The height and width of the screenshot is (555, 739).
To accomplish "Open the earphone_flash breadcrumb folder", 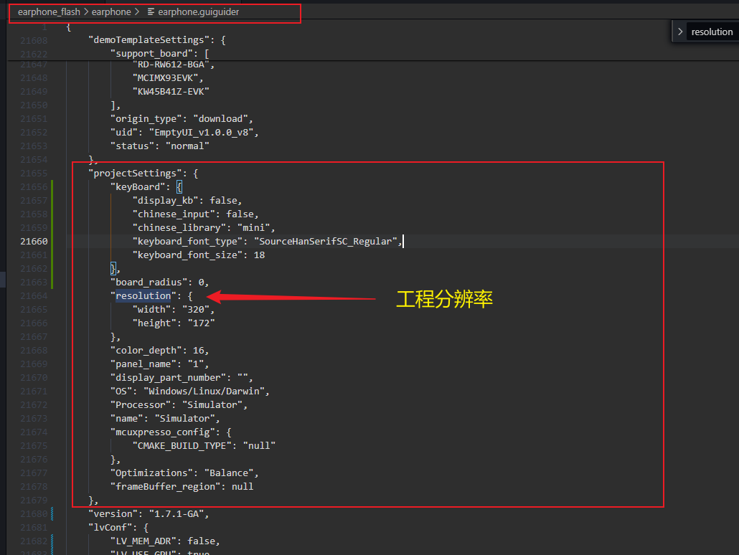I will point(49,11).
